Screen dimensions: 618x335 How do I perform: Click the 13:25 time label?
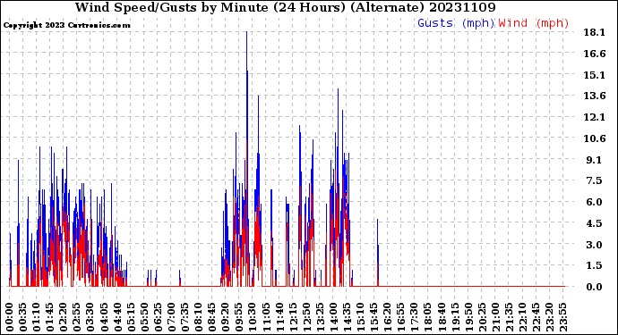[321, 317]
